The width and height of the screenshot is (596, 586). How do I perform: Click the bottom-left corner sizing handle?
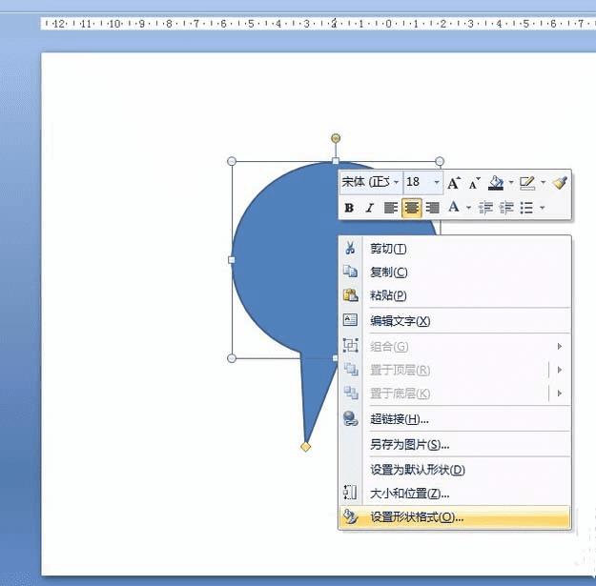click(232, 358)
